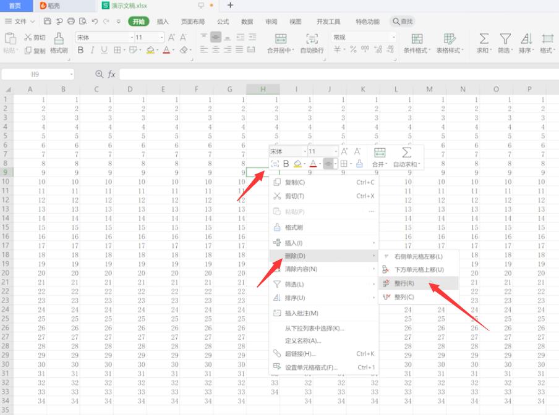This screenshot has width=559, height=415.
Task: Click the Cut (剪切) scissors in ribbon
Action: (35, 38)
